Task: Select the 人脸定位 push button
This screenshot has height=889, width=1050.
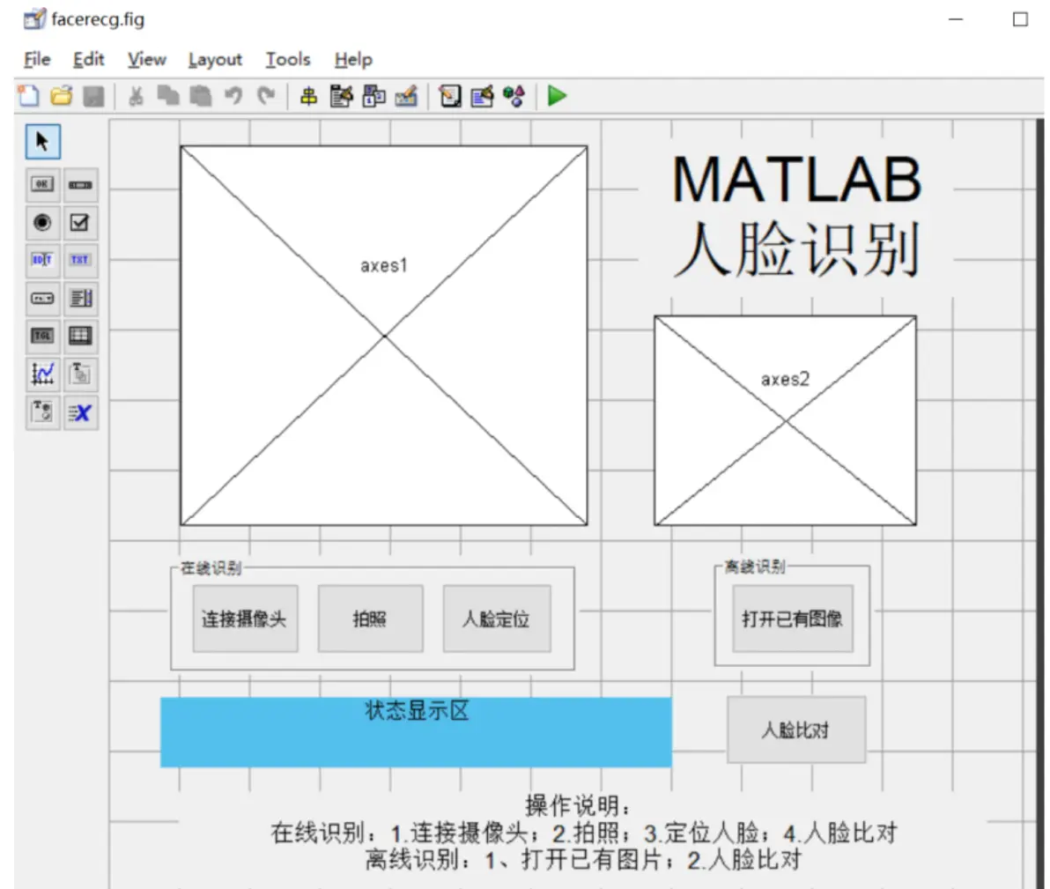Action: point(496,619)
